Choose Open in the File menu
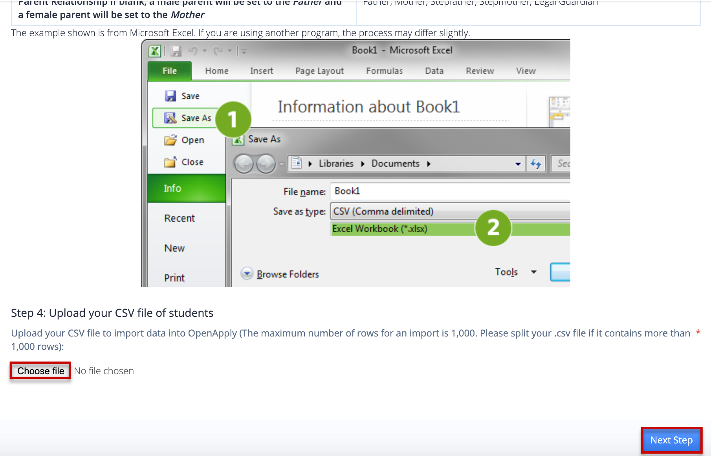711x456 pixels. 184,140
